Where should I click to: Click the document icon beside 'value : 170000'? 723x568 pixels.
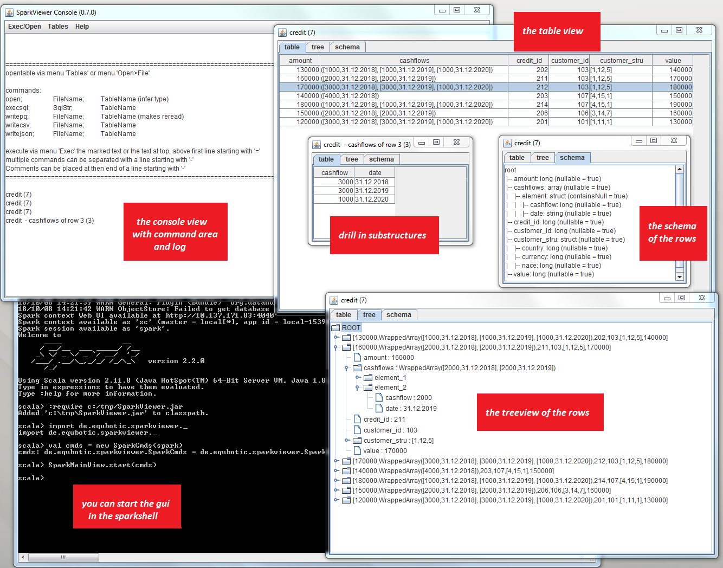(x=357, y=451)
